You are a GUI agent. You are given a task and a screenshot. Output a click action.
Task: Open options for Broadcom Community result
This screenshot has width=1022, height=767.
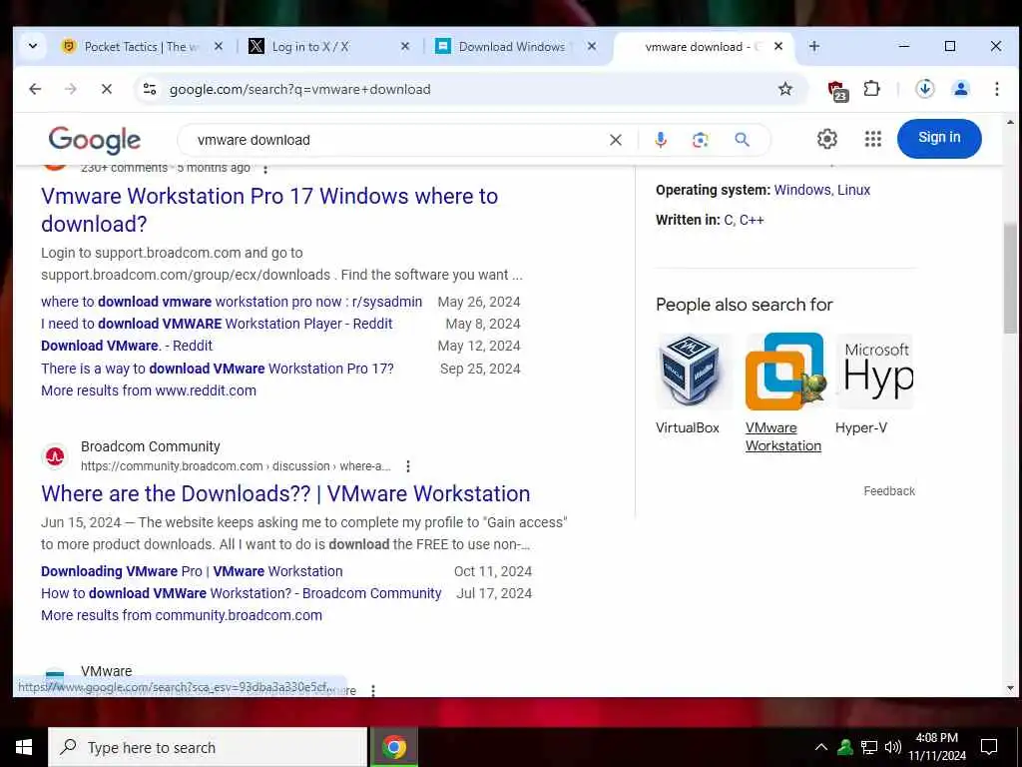408,466
